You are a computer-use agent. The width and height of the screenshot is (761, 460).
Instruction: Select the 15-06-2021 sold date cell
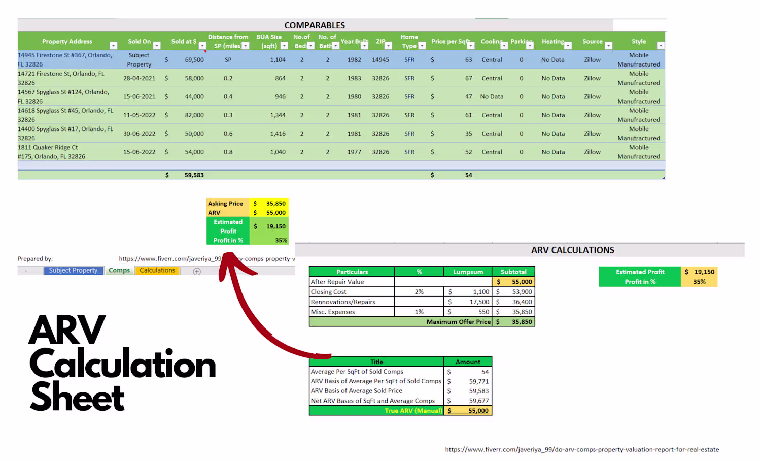click(x=139, y=96)
